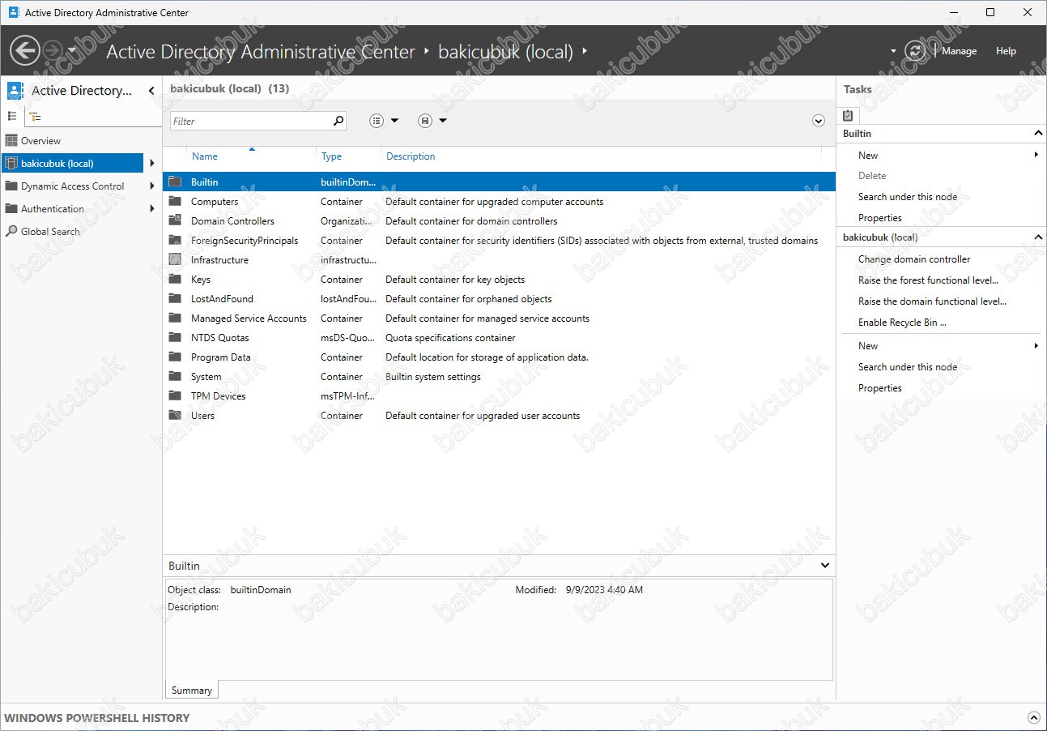
Task: Click Raise the forest functional level
Action: (x=928, y=280)
